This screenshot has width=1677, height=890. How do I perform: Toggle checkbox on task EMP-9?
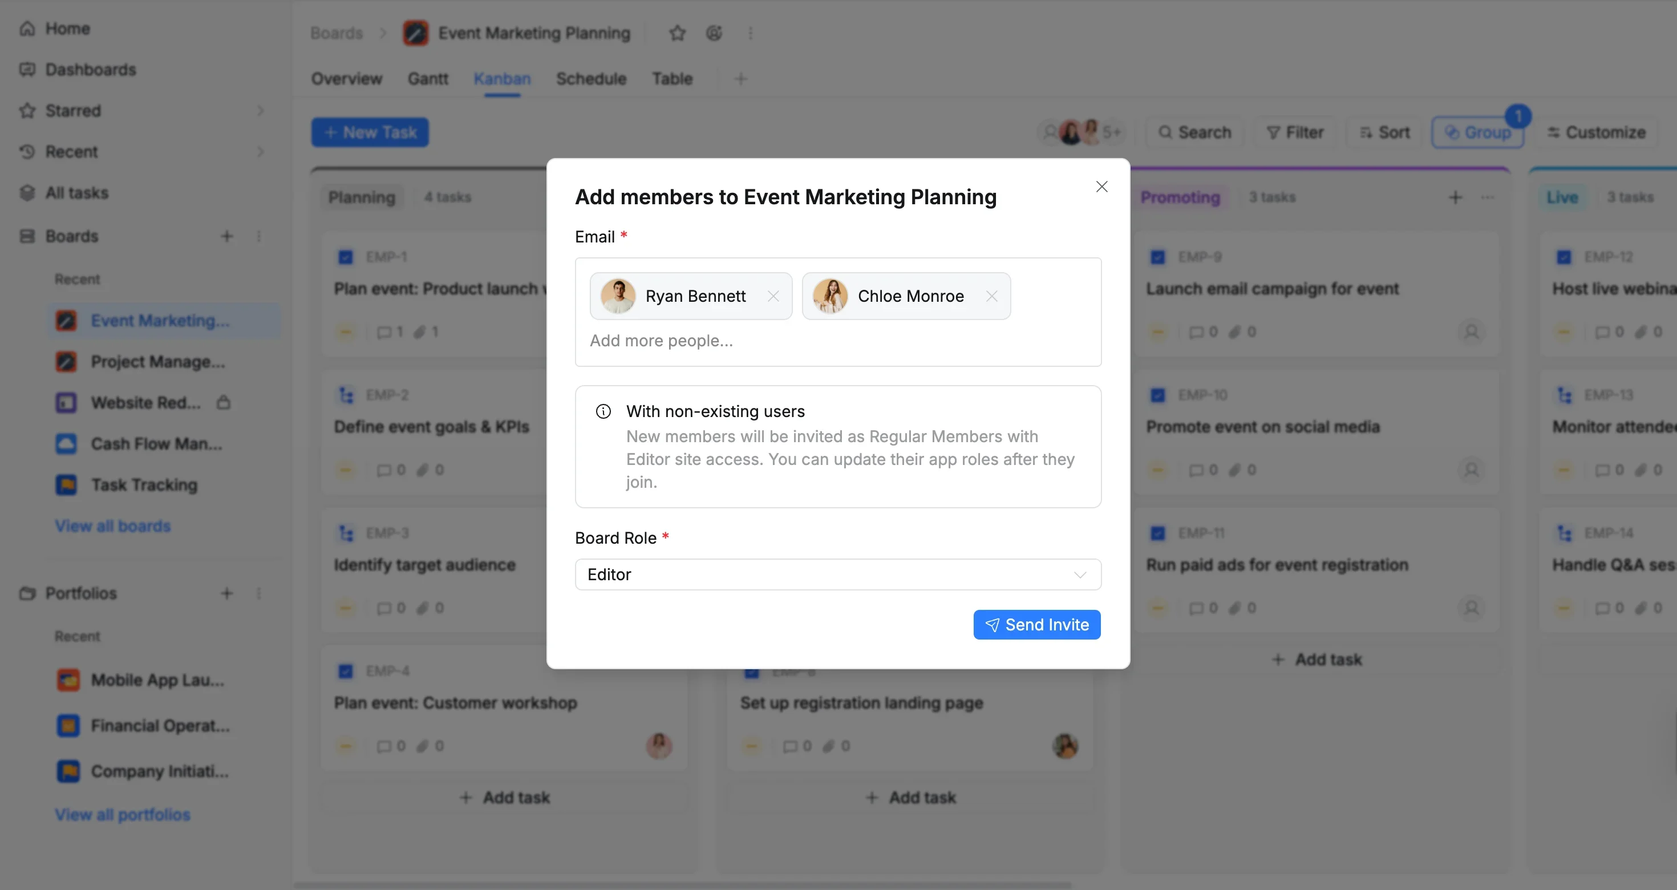[1158, 257]
